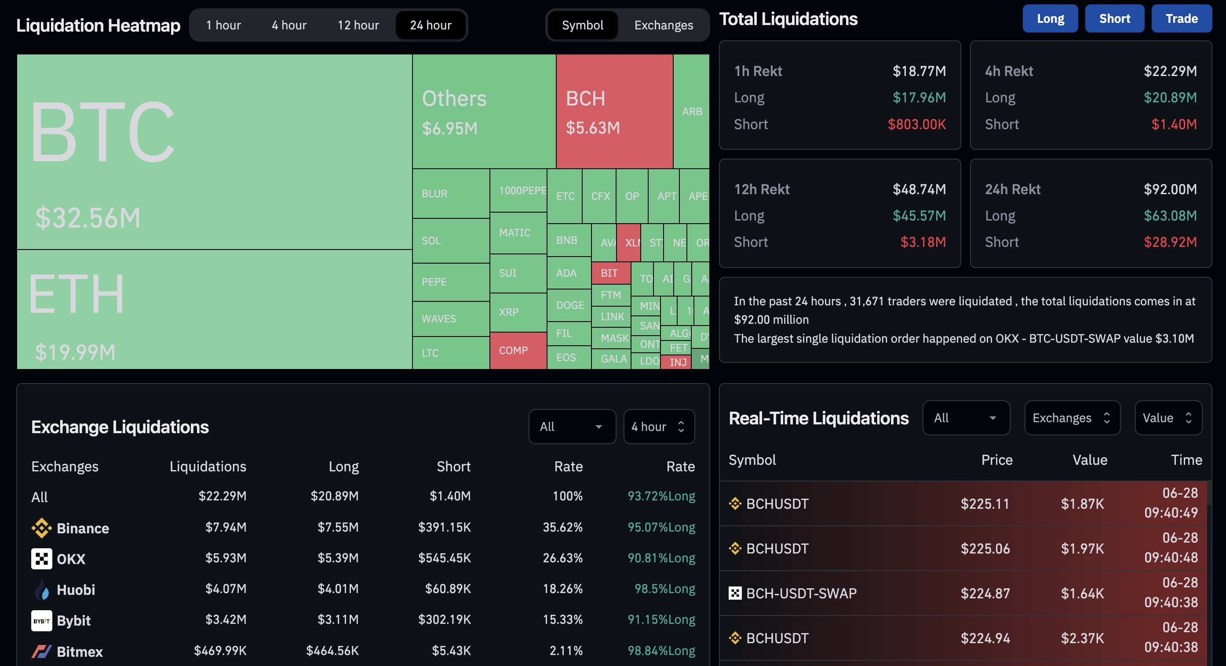This screenshot has width=1226, height=666.
Task: Click the large BTC heatmap block
Action: (x=214, y=152)
